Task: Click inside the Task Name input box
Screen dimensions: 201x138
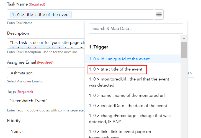Action: point(80,14)
